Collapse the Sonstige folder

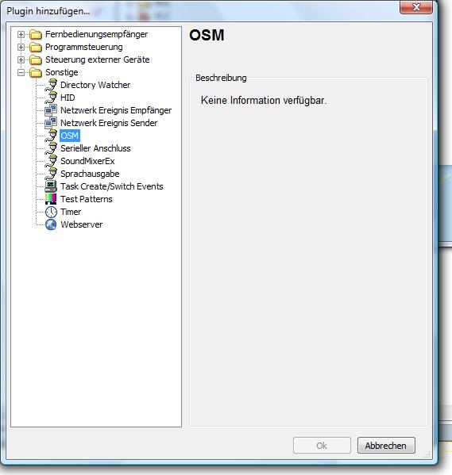[21, 73]
